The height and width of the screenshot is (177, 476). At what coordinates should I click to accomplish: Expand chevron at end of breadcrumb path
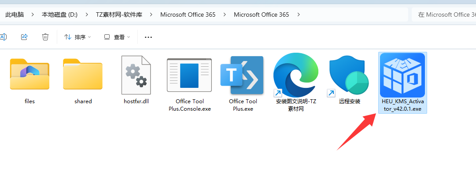[299, 14]
